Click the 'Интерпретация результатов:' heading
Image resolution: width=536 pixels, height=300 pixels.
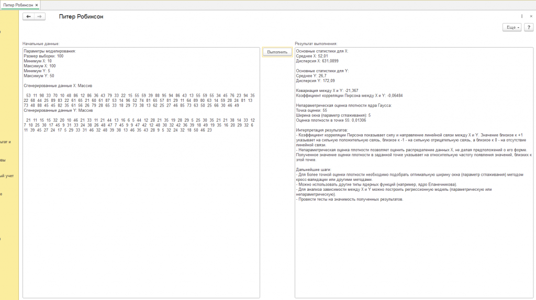(322, 130)
